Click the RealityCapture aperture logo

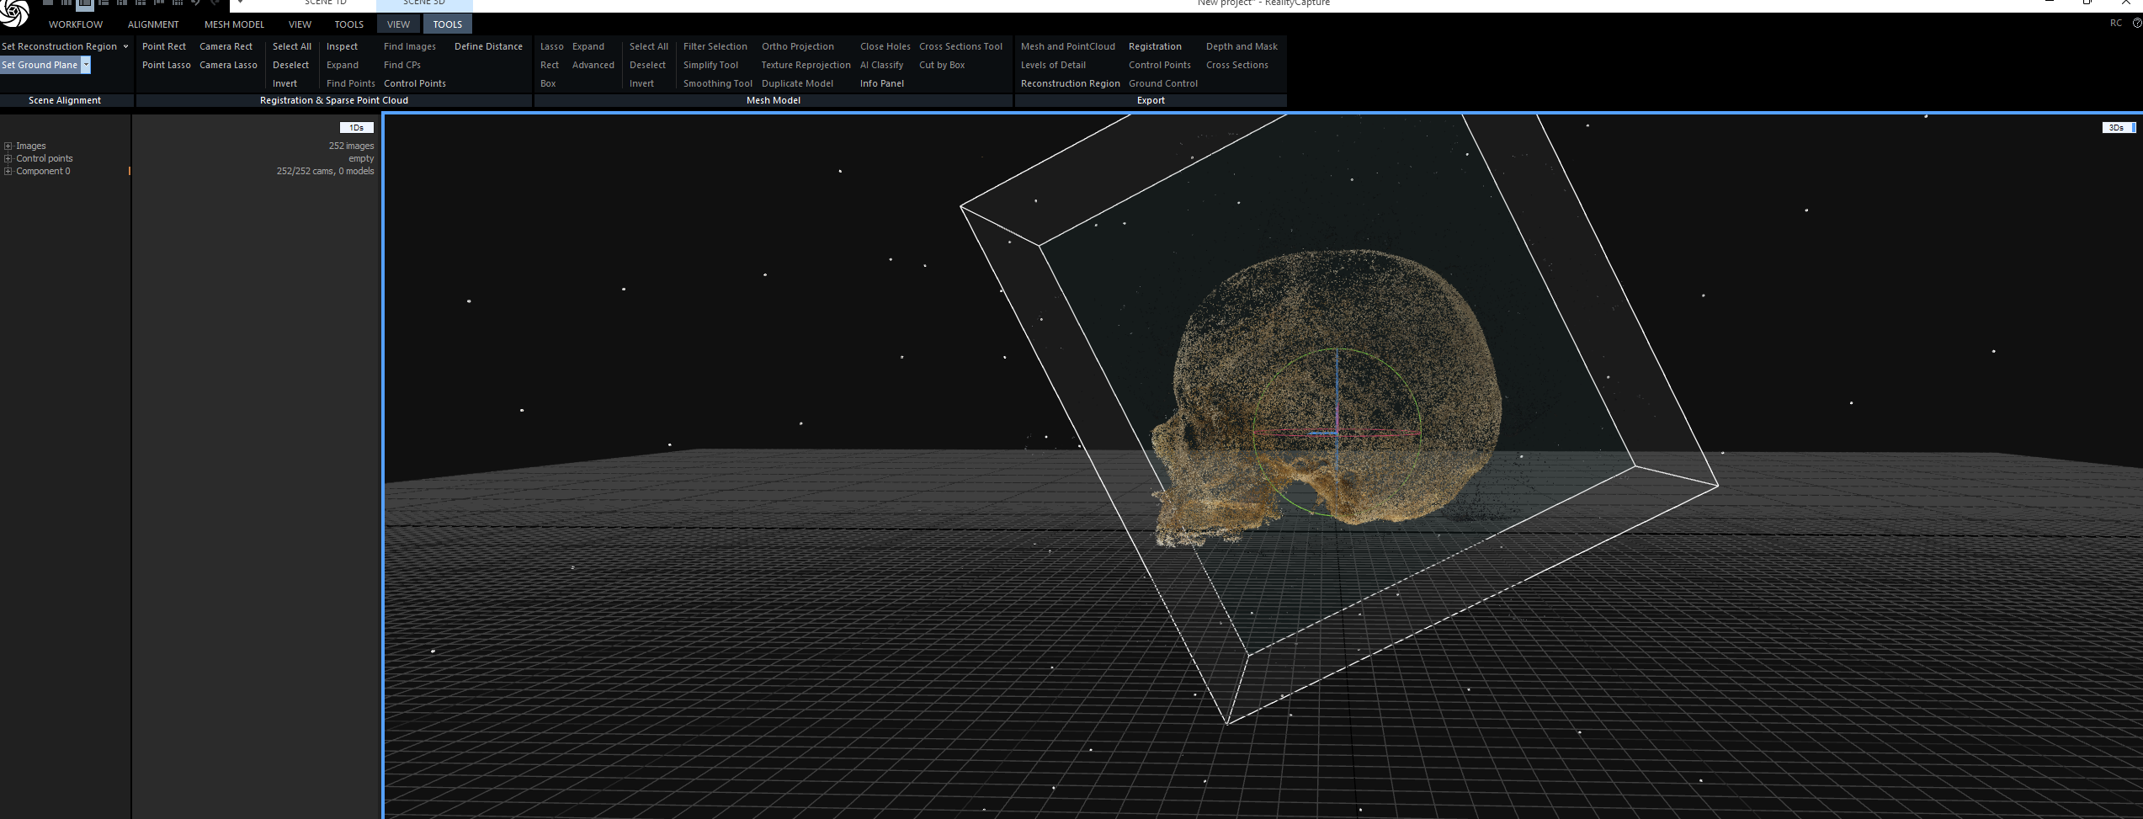pyautogui.click(x=15, y=13)
